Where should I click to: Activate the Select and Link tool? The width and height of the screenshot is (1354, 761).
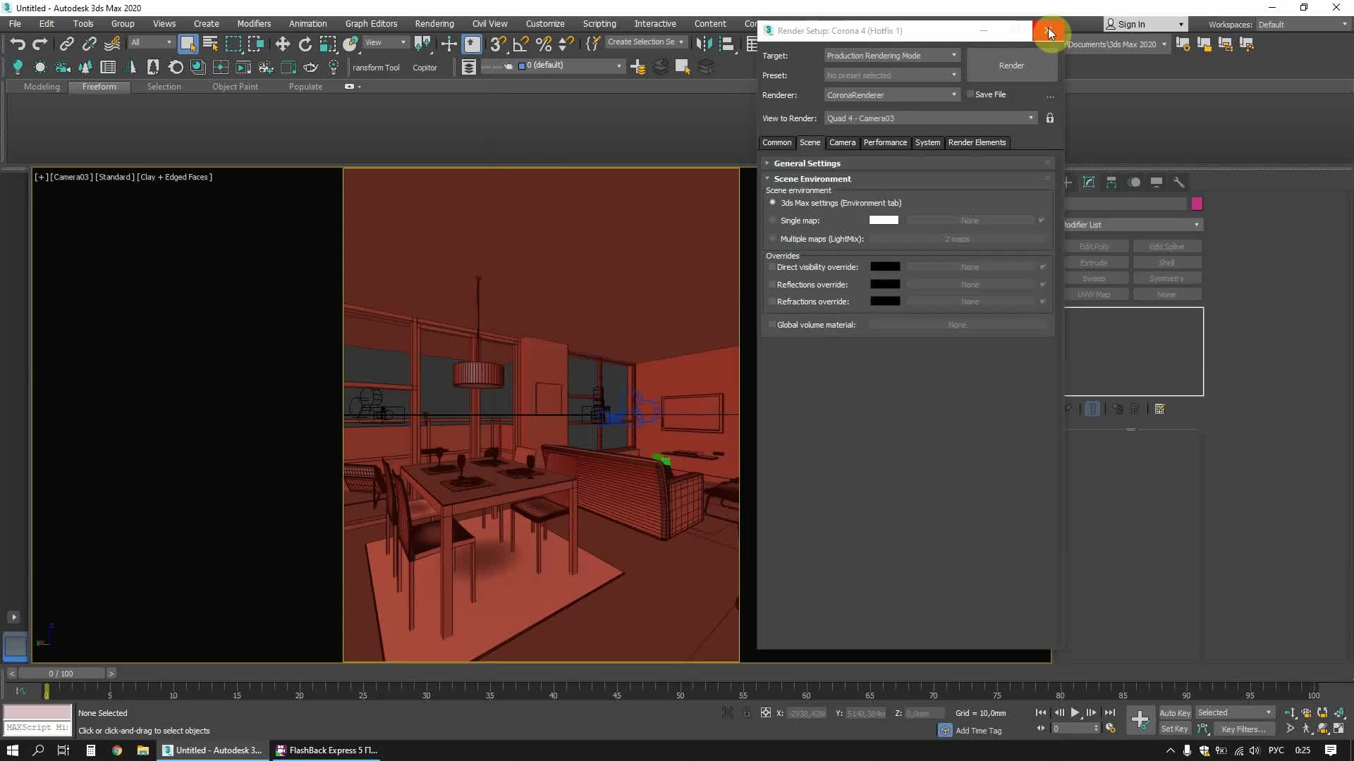[x=66, y=44]
